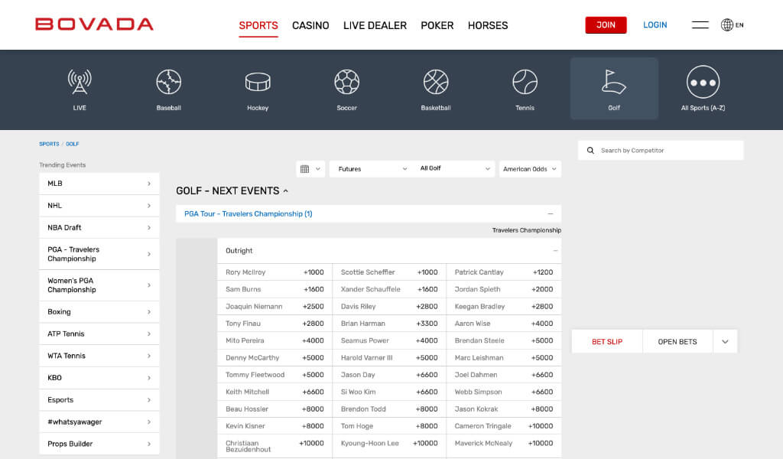Open the hamburger menu icon
Screen dimensions: 783x459
pos(700,24)
